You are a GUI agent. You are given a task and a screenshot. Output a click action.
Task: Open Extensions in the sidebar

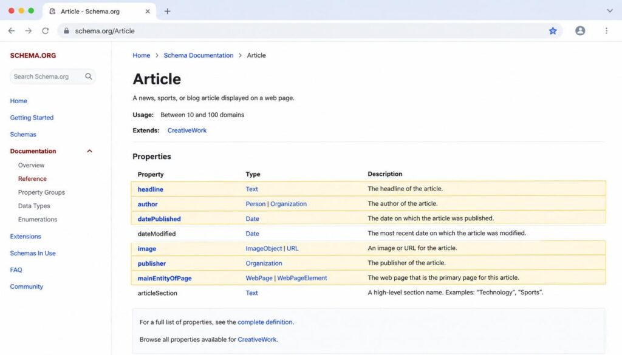[x=26, y=237]
